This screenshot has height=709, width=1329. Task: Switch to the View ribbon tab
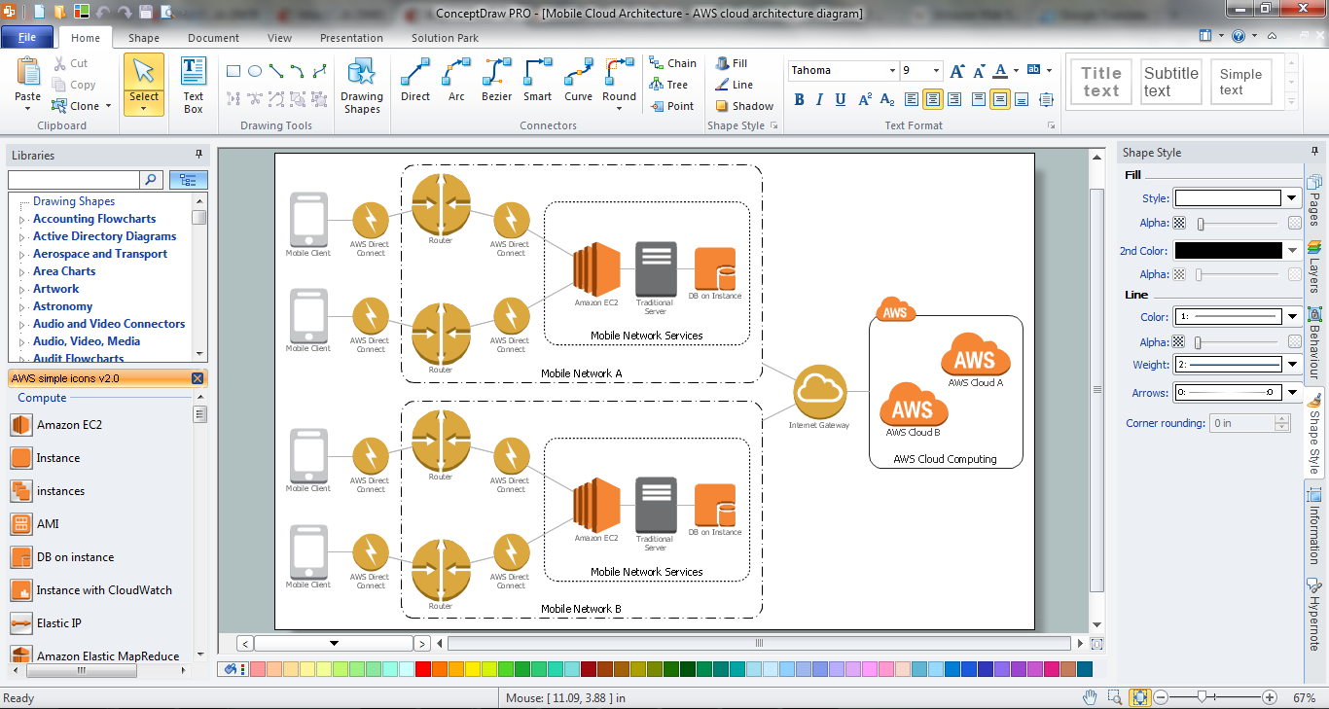pos(279,38)
